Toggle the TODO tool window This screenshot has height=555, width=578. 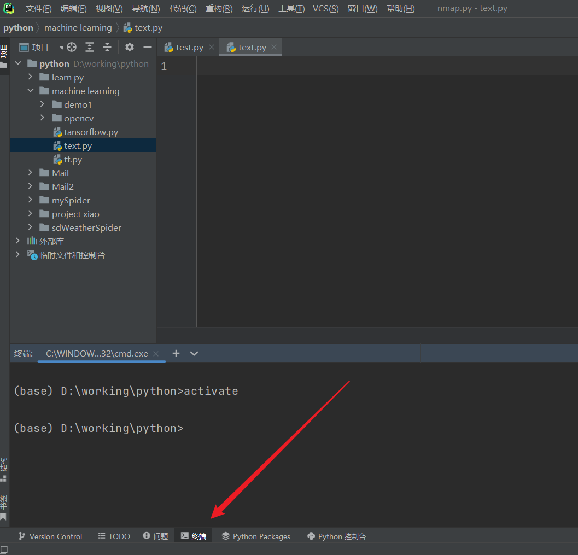pyautogui.click(x=114, y=536)
